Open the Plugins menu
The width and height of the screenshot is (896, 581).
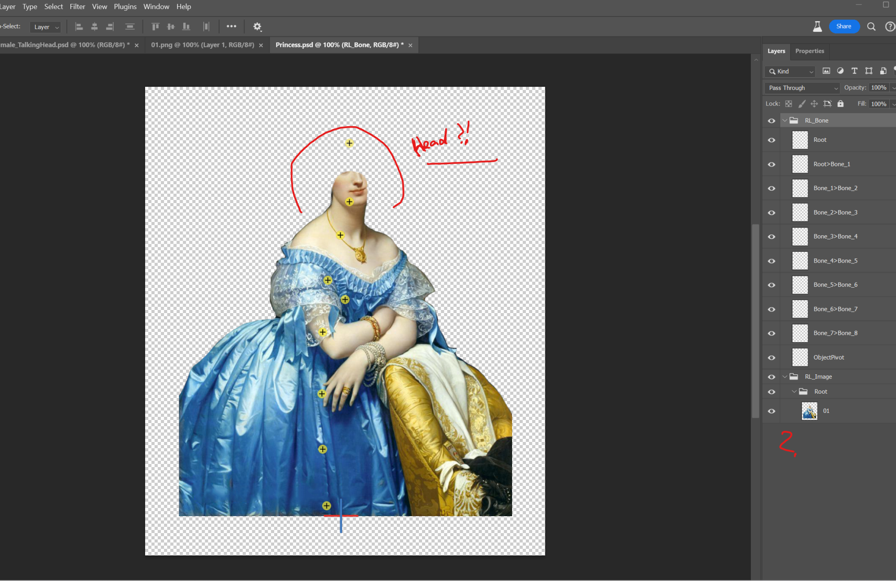[125, 7]
